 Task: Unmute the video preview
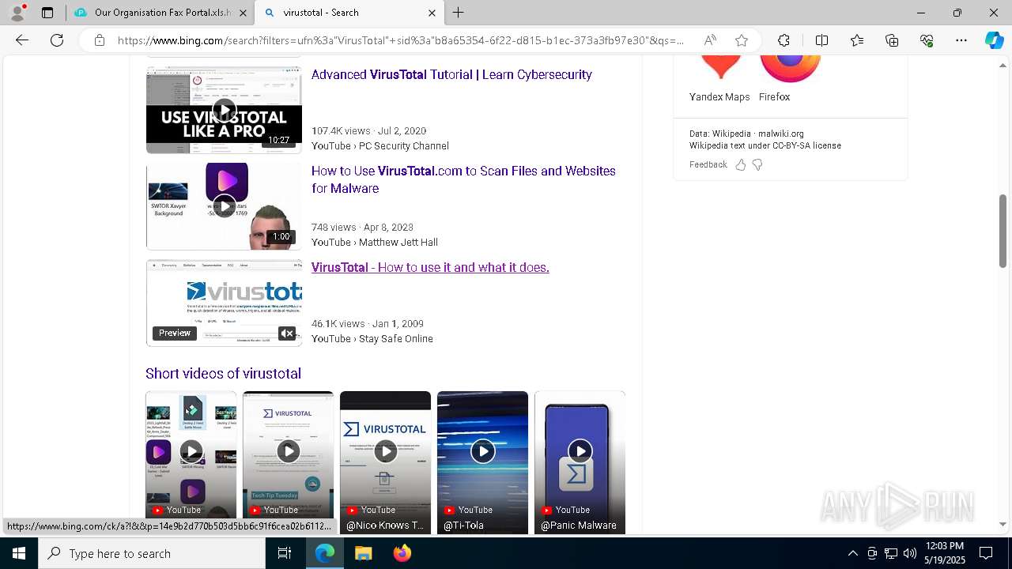287,333
